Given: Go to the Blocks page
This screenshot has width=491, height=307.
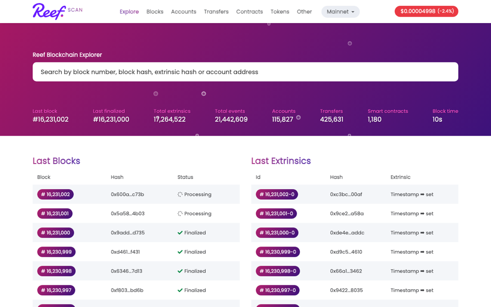Looking at the screenshot, I should tap(155, 12).
